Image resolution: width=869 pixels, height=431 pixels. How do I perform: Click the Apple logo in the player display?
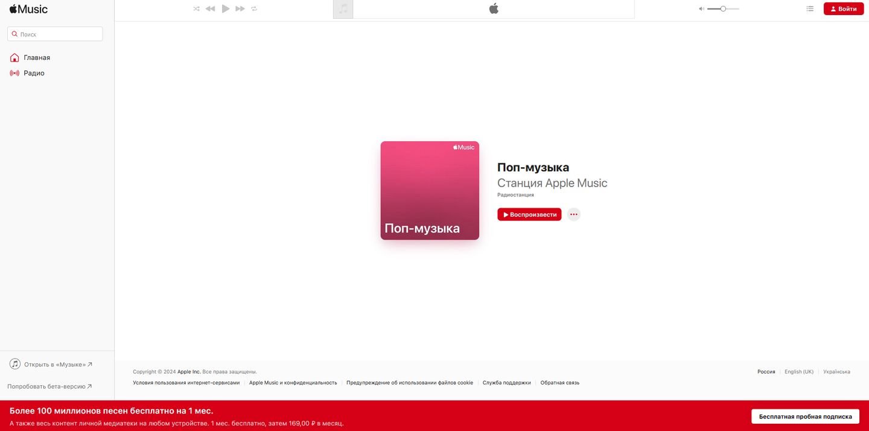[x=494, y=8]
